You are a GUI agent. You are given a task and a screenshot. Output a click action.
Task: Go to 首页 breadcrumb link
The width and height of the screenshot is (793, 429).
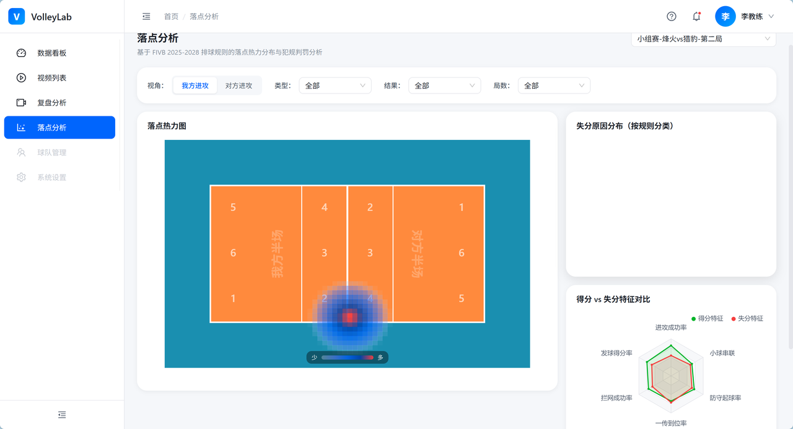[x=171, y=17]
